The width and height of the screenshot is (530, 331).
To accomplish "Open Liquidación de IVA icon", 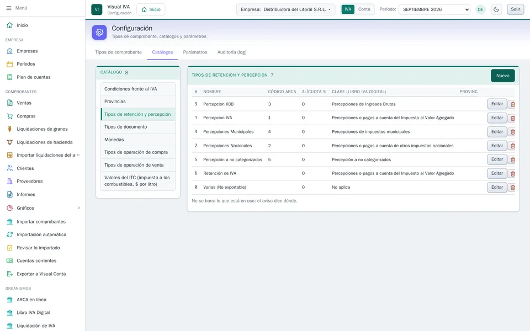I will point(10,326).
